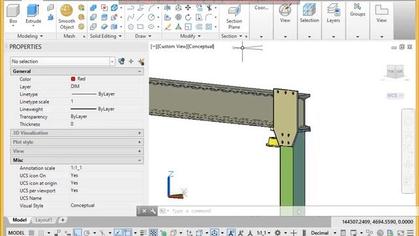The height and width of the screenshot is (236, 419).
Task: Open the status bar customization menu
Action: click(410, 233)
